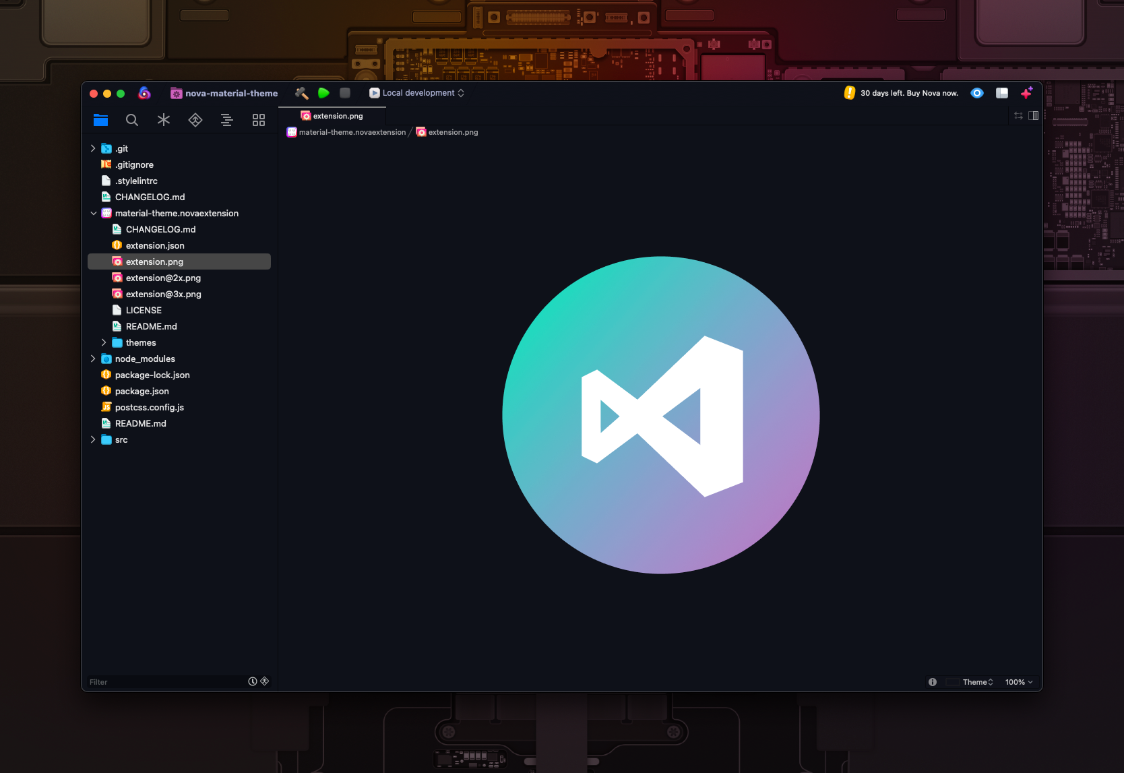Viewport: 1124px width, 773px height.
Task: Click the extension logo image preview
Action: [661, 415]
